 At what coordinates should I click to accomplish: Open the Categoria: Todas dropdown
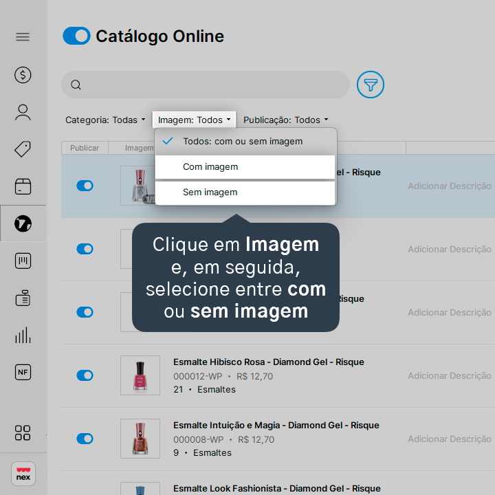click(105, 120)
